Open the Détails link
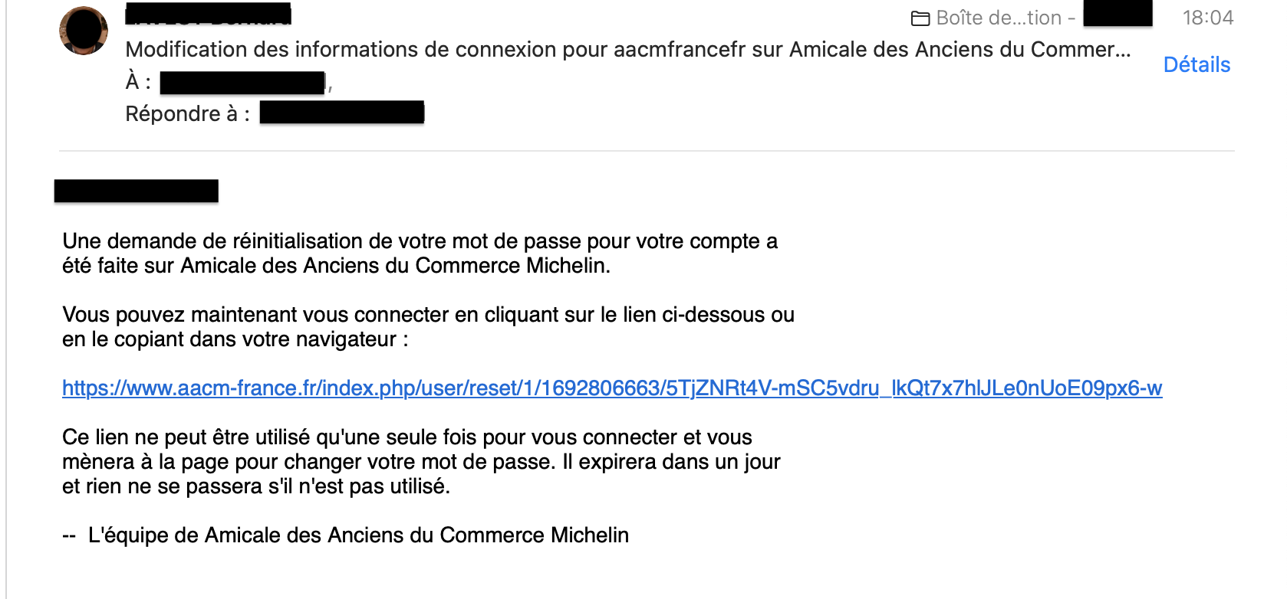The height and width of the screenshot is (599, 1287). (x=1196, y=64)
